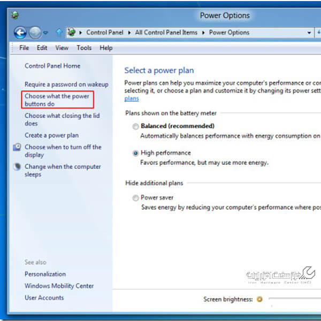
Task: Select the High performance radio button
Action: 135,153
